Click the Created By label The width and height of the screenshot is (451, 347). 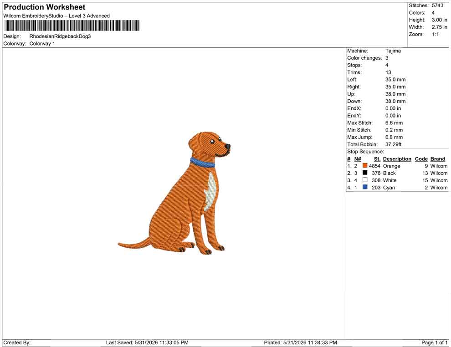[17, 342]
